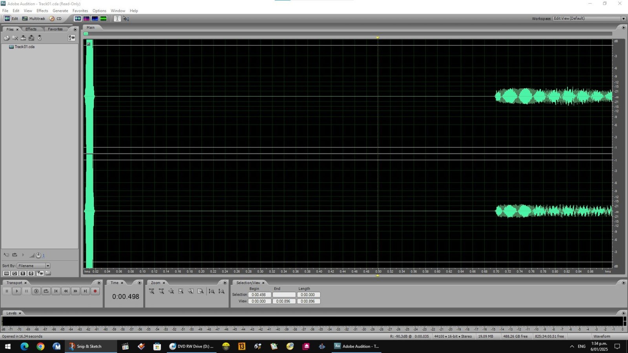Click Edit File icon in Files panel
The image size is (628, 353).
coord(23,38)
